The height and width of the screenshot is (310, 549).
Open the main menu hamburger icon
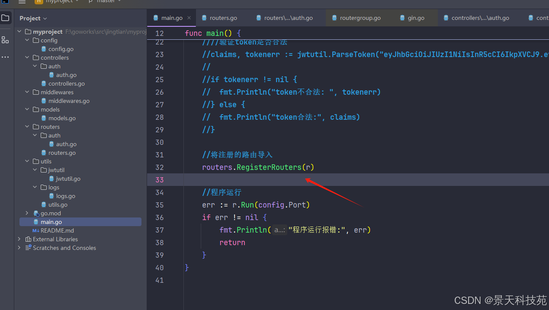[22, 2]
